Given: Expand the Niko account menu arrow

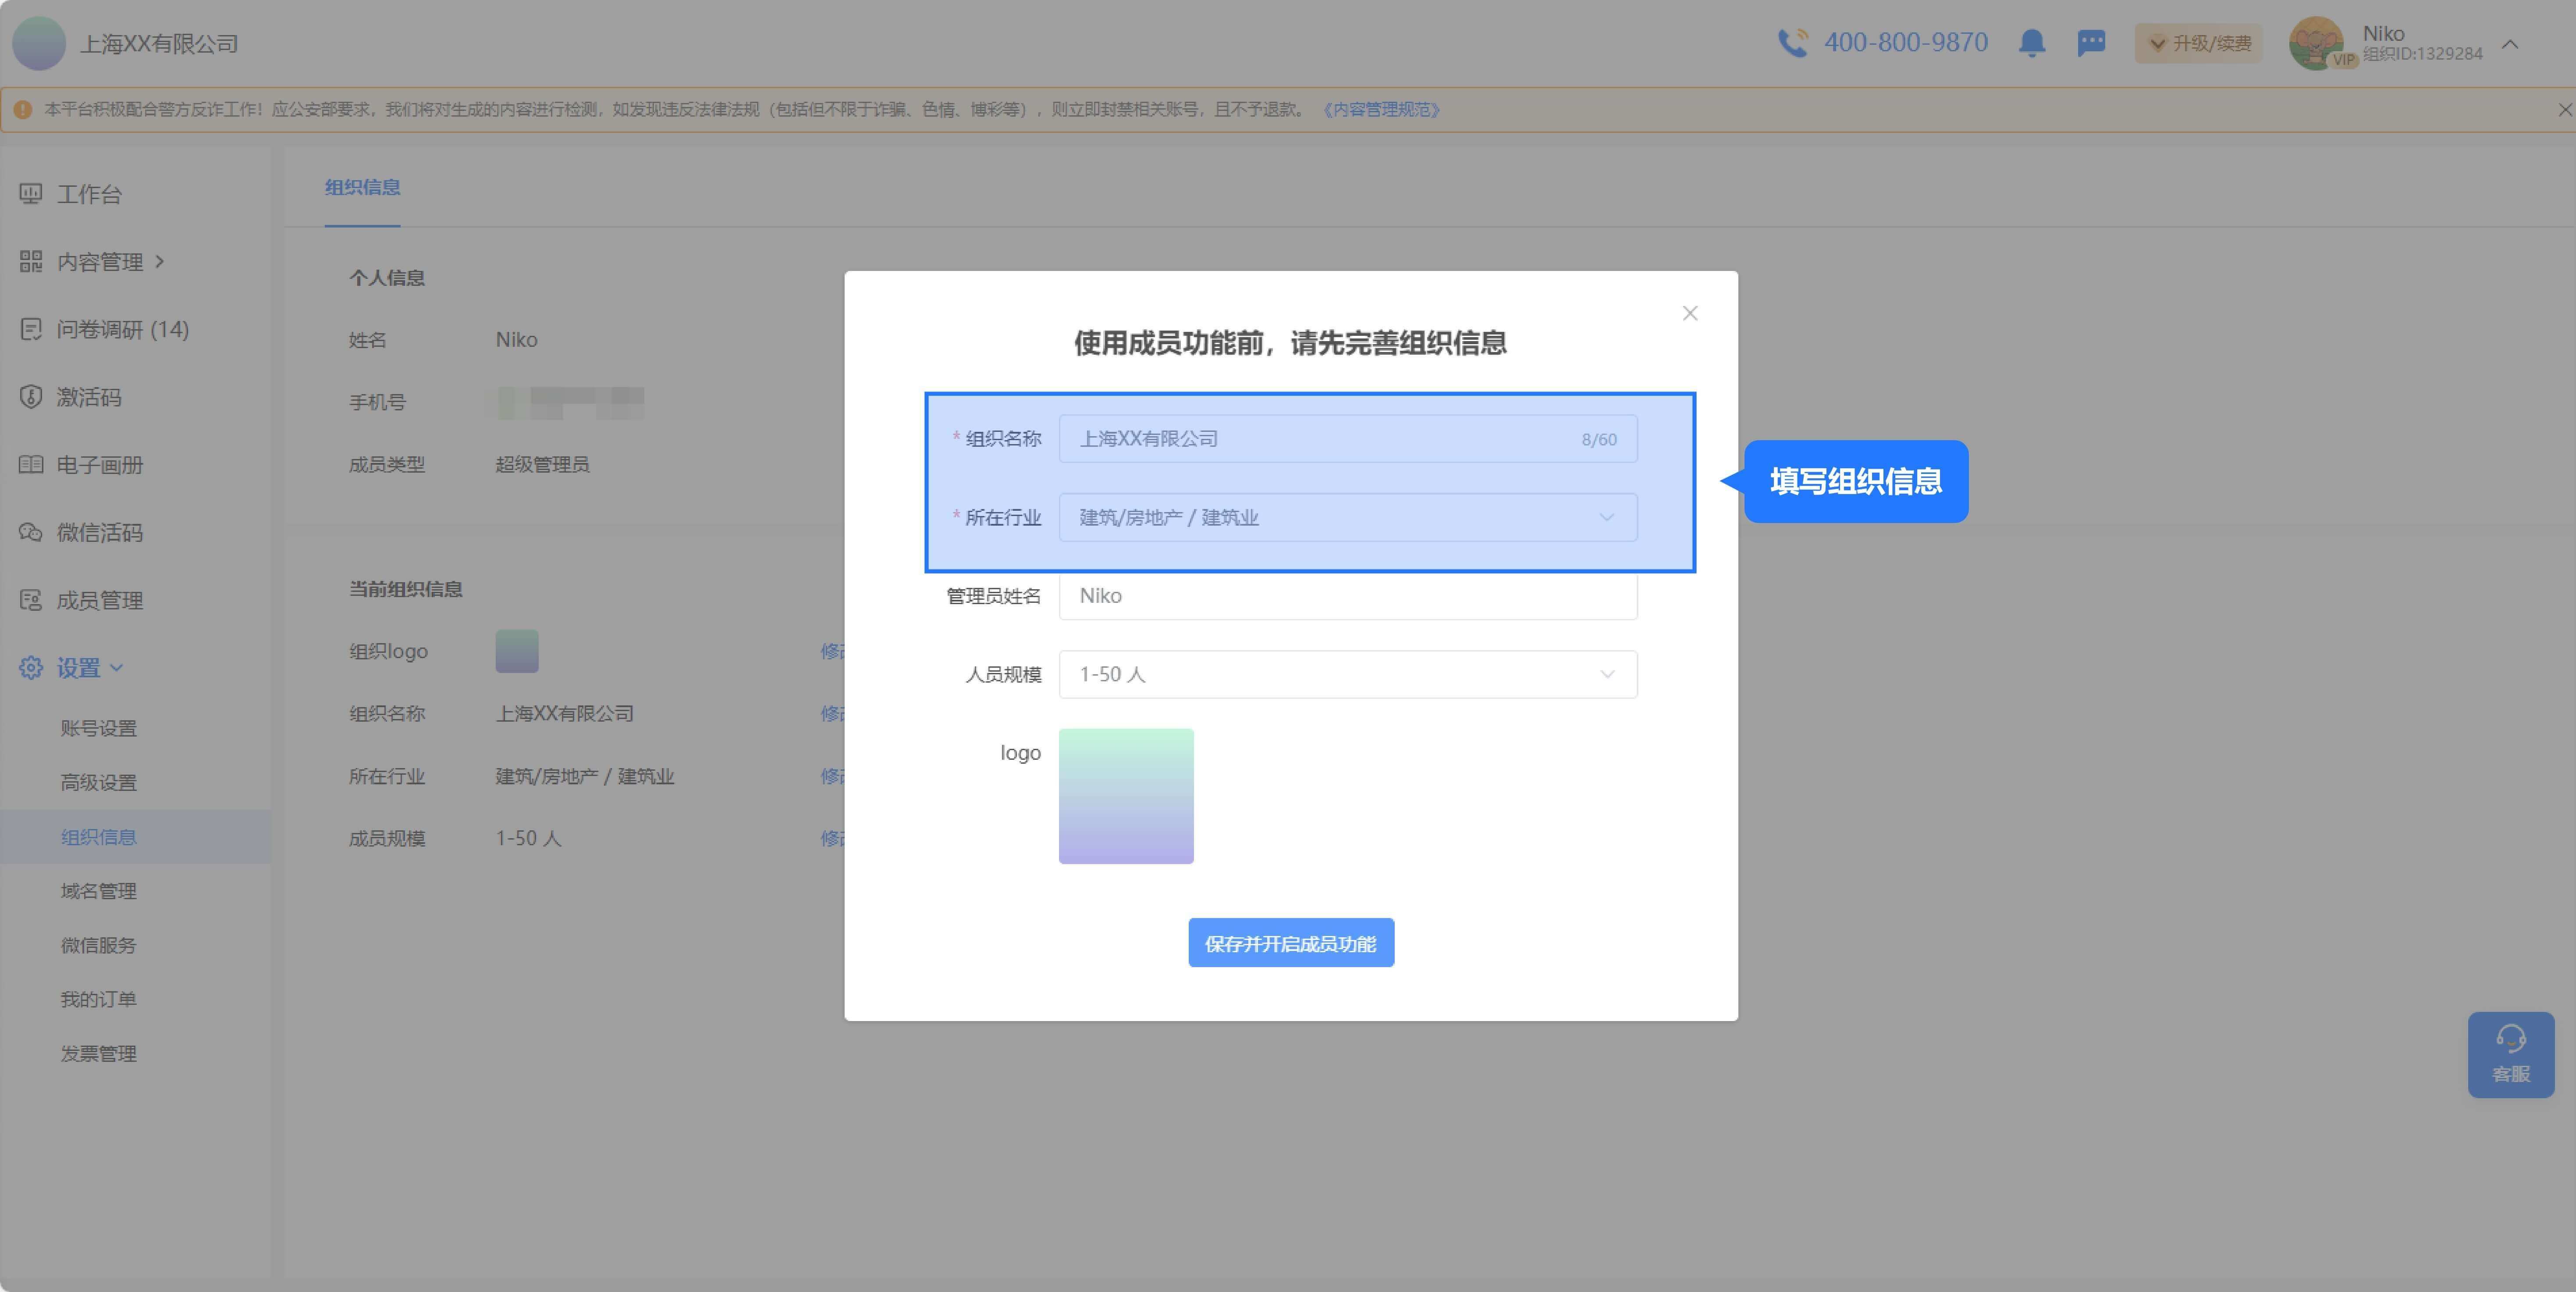Looking at the screenshot, I should pyautogui.click(x=2510, y=44).
